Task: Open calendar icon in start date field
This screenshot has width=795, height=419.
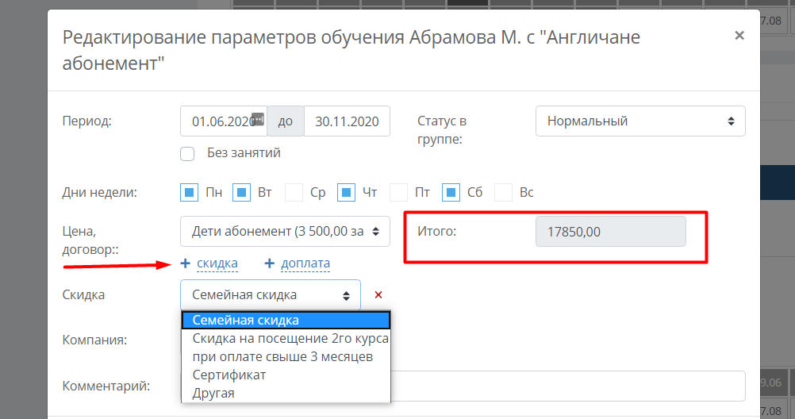Action: click(x=258, y=119)
